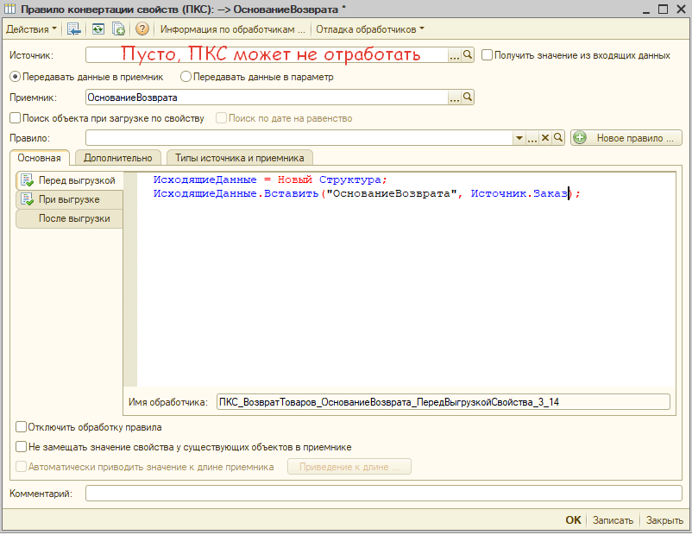692x535 pixels.
Task: Click magnifier icon in Приемник field
Action: 468,98
